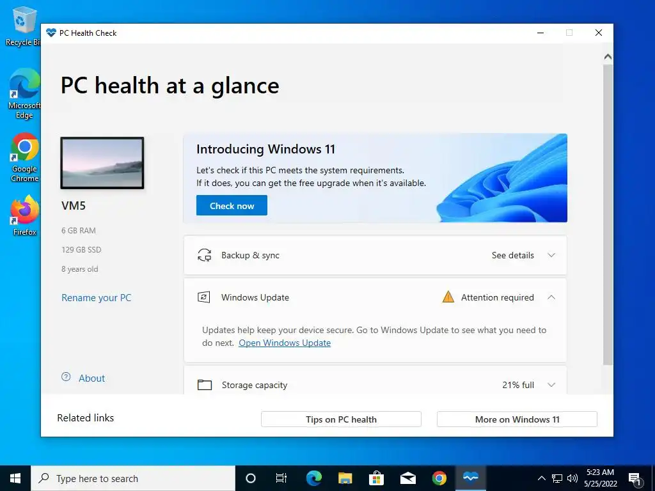Click the Backup & sync arrows icon
This screenshot has width=655, height=491.
pyautogui.click(x=204, y=255)
